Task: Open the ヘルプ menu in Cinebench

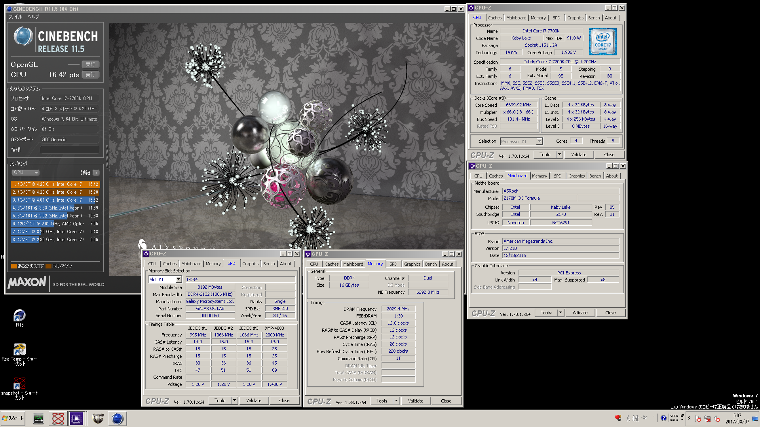Action: tap(33, 17)
